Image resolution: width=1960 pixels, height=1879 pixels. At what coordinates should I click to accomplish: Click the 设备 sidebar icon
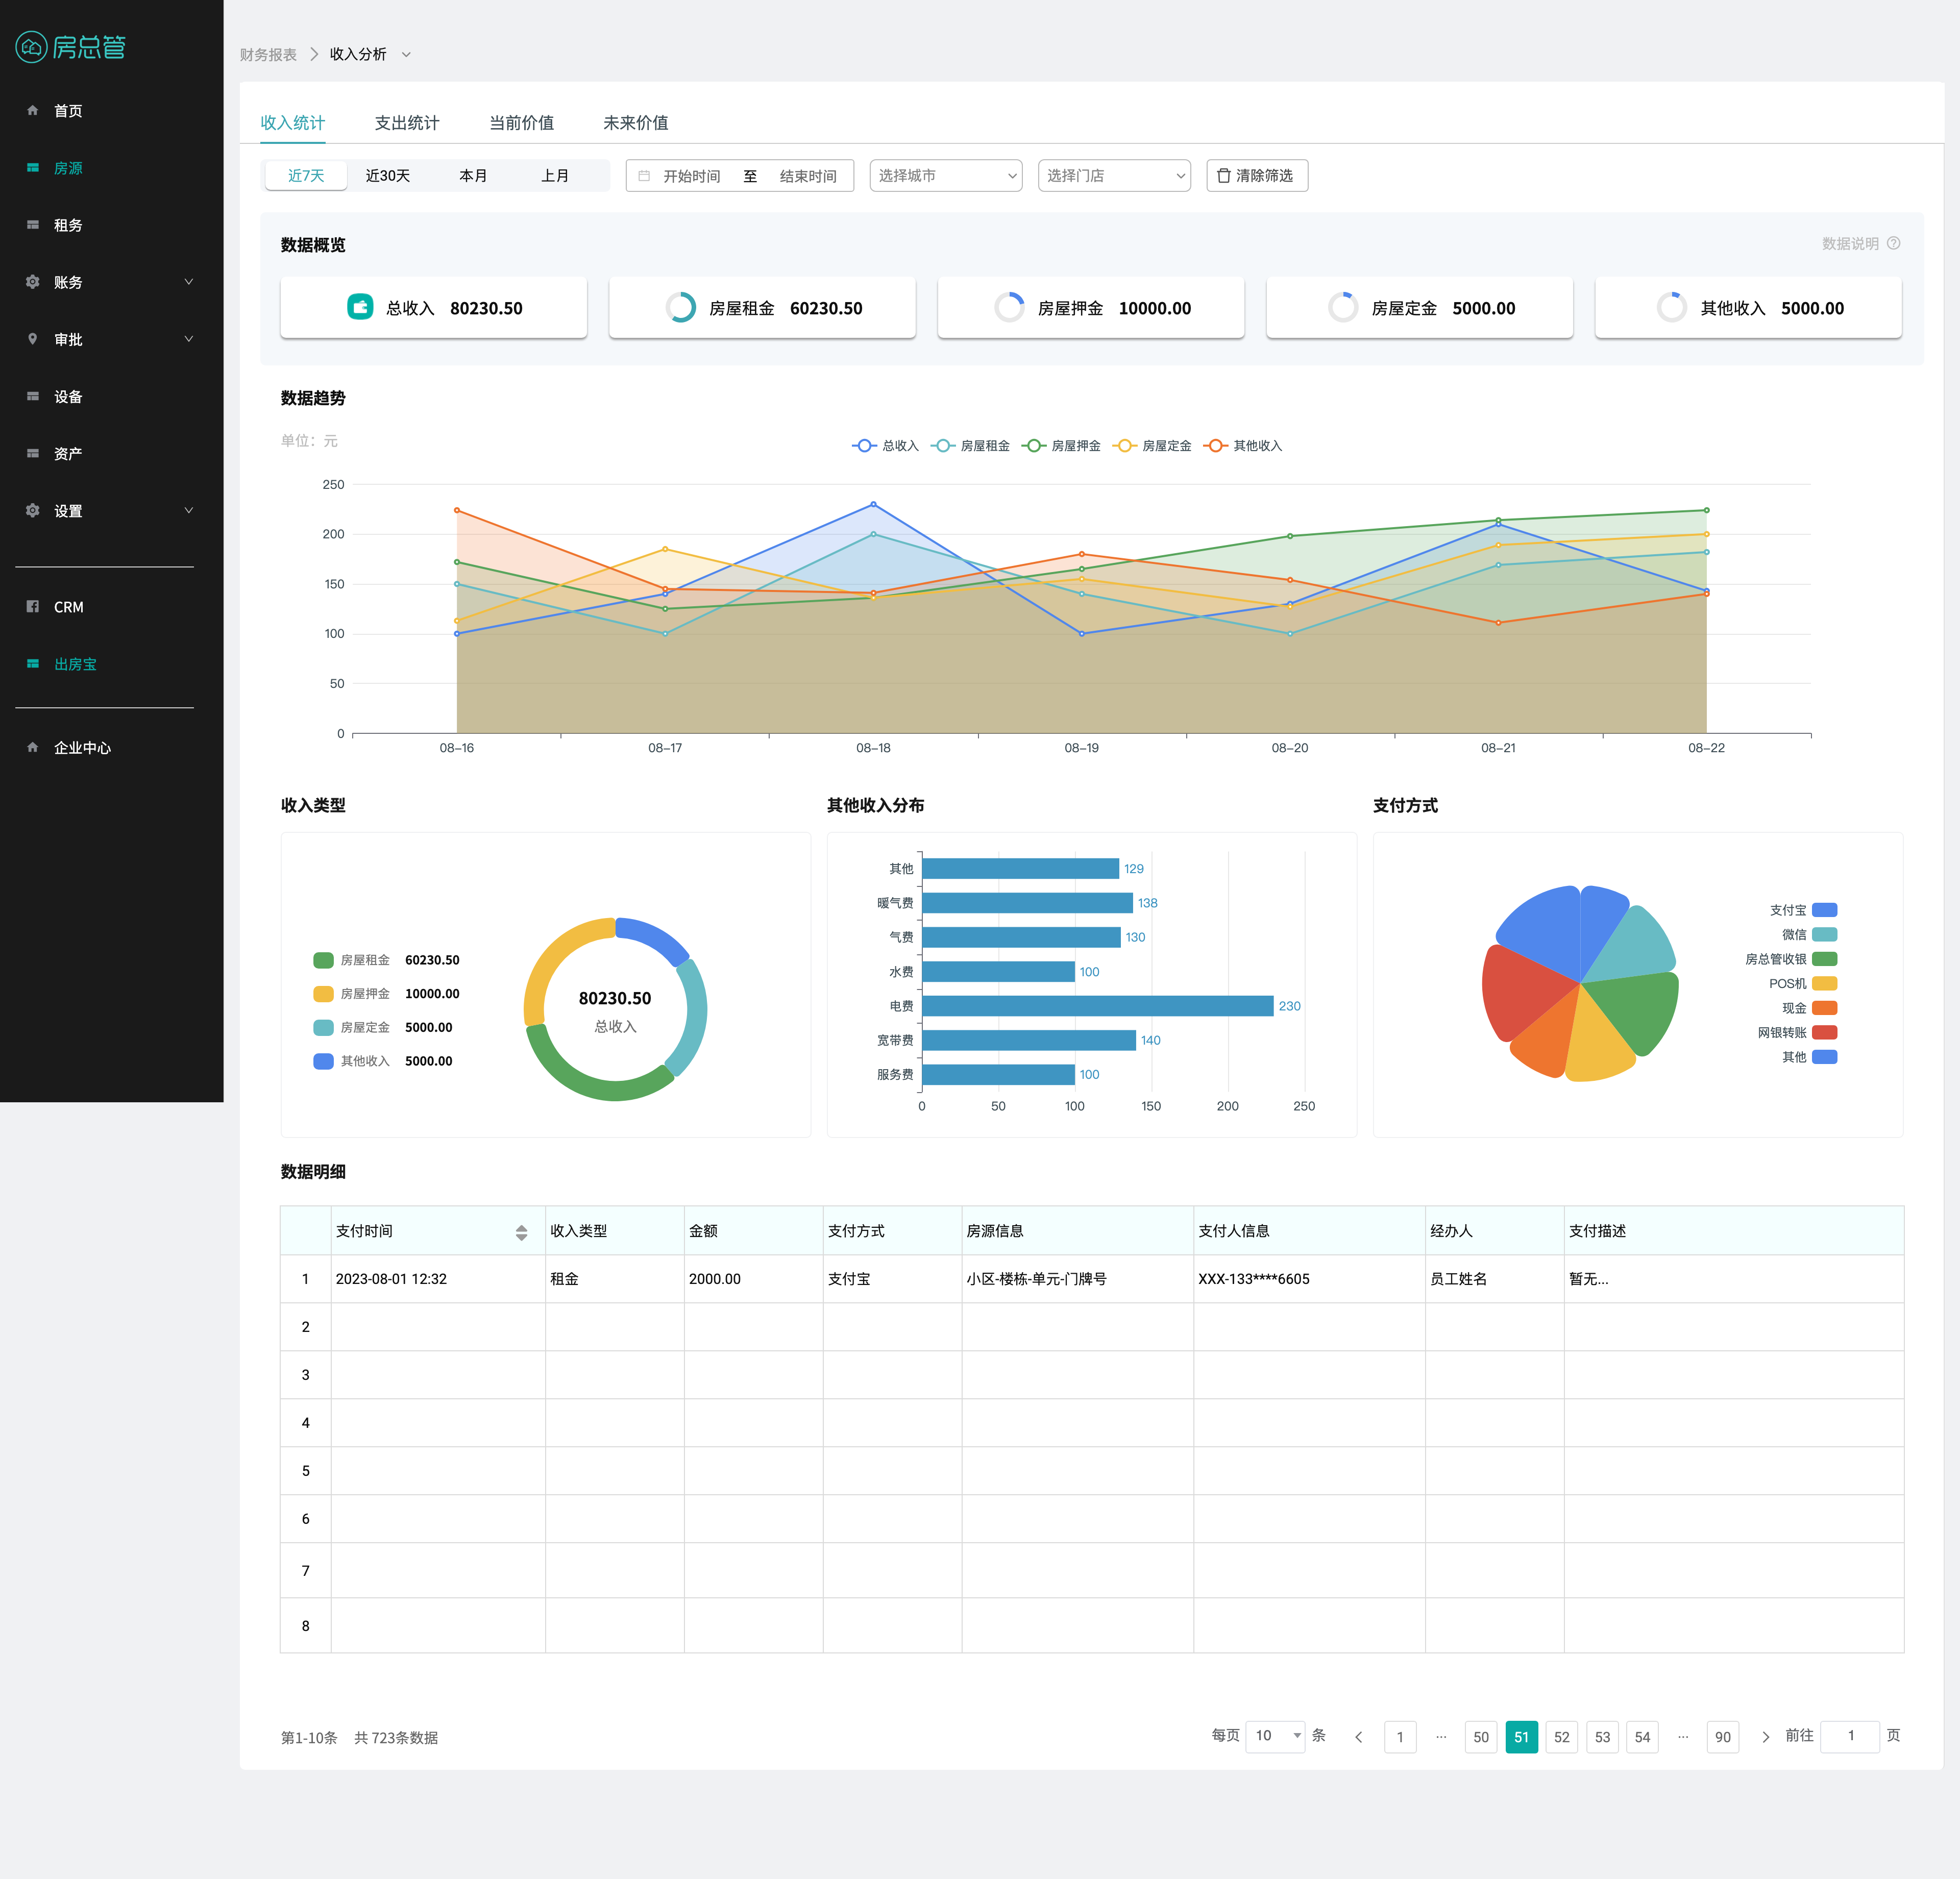coord(33,396)
